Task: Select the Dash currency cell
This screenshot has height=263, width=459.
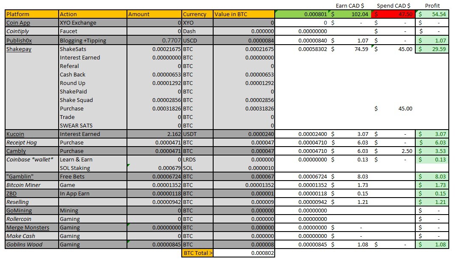Action: click(197, 31)
